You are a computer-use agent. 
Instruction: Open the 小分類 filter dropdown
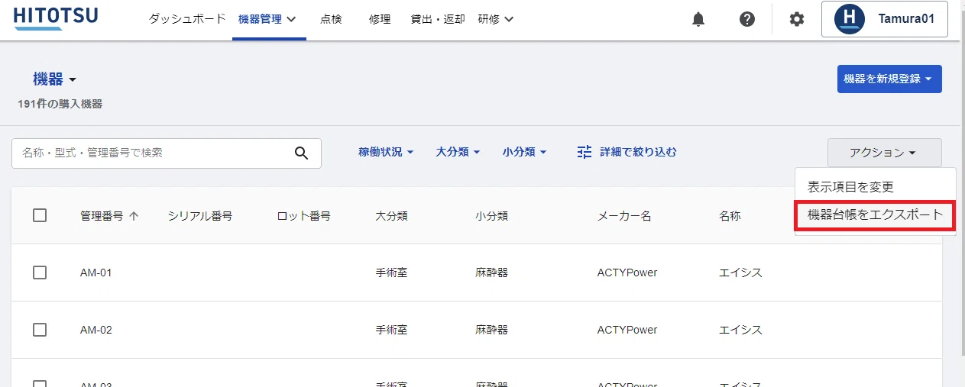click(525, 152)
